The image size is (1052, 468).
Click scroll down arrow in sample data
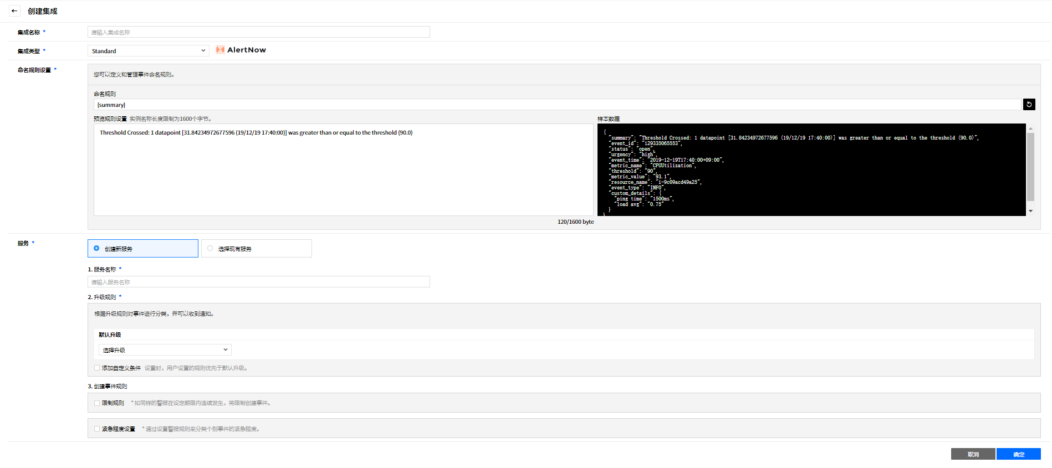tap(1030, 211)
